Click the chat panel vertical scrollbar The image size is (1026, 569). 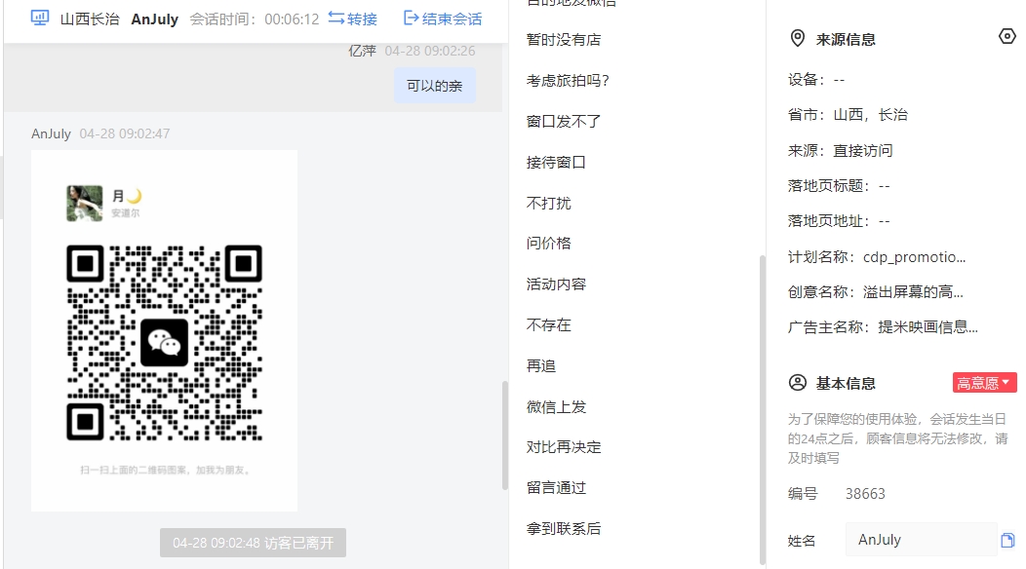(504, 435)
